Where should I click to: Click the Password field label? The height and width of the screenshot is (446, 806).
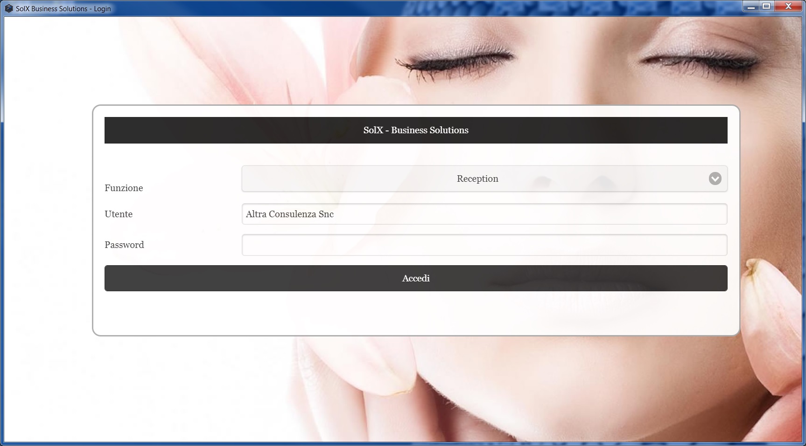tap(124, 245)
